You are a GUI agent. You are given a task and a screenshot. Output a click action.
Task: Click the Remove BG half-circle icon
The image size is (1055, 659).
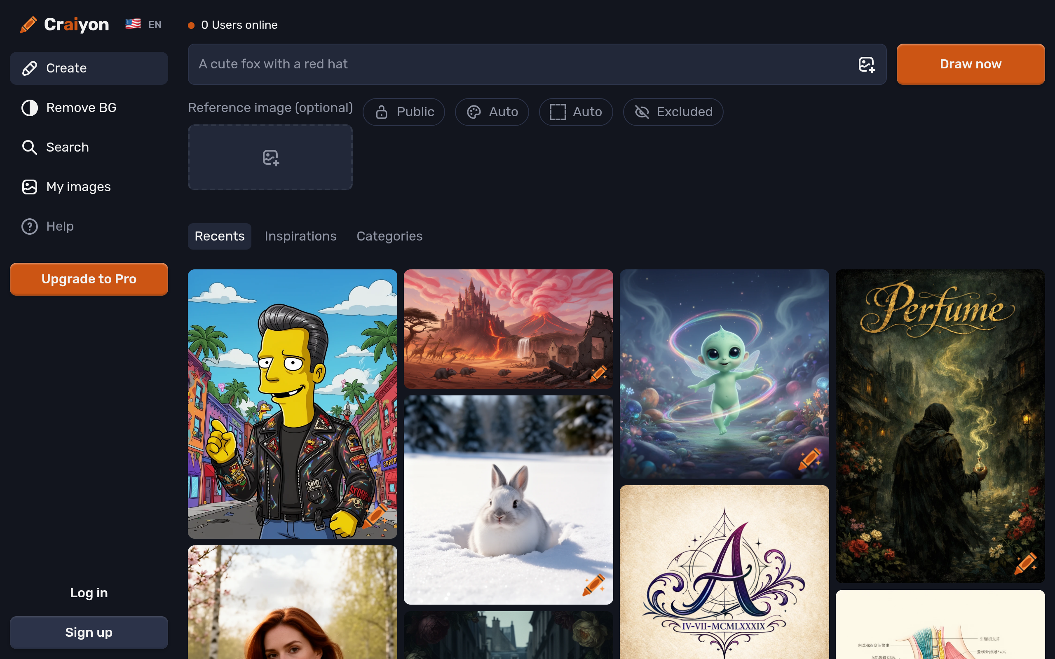tap(30, 107)
